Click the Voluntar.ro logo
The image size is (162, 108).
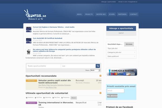tap(35, 14)
